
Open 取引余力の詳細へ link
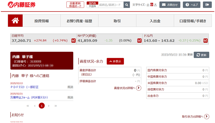click(206, 116)
